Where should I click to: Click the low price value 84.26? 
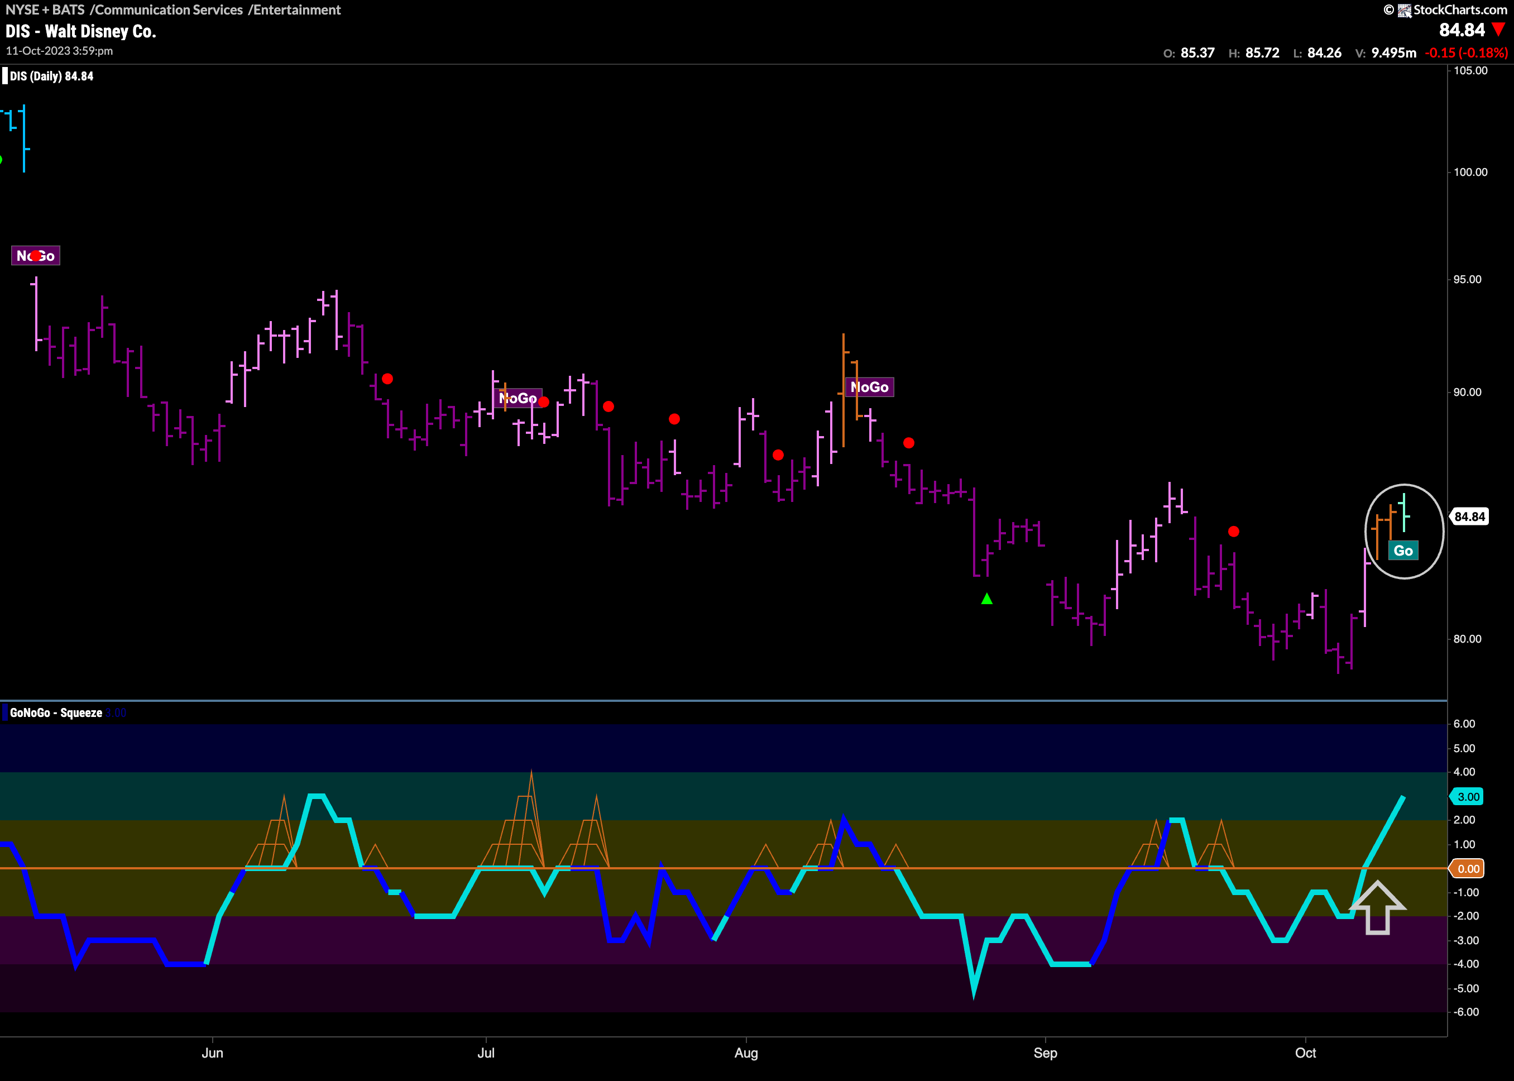click(x=1324, y=52)
